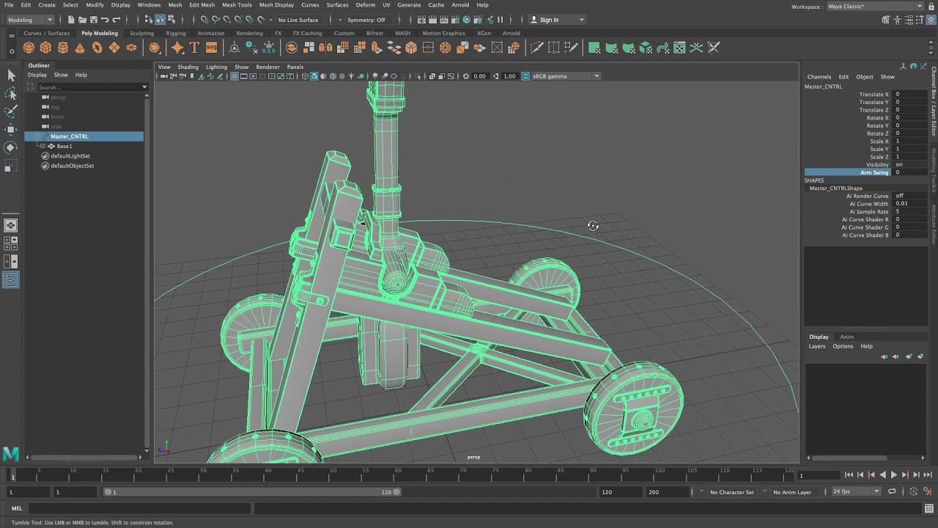Click the play forward button
Image resolution: width=938 pixels, height=528 pixels.
click(x=893, y=475)
